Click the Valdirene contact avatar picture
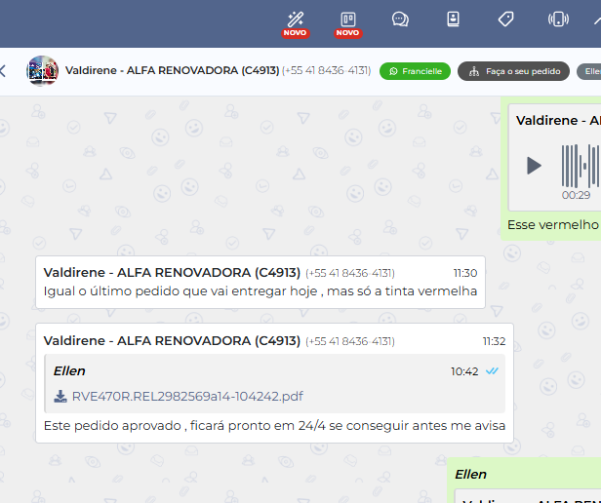The width and height of the screenshot is (601, 503). click(42, 71)
